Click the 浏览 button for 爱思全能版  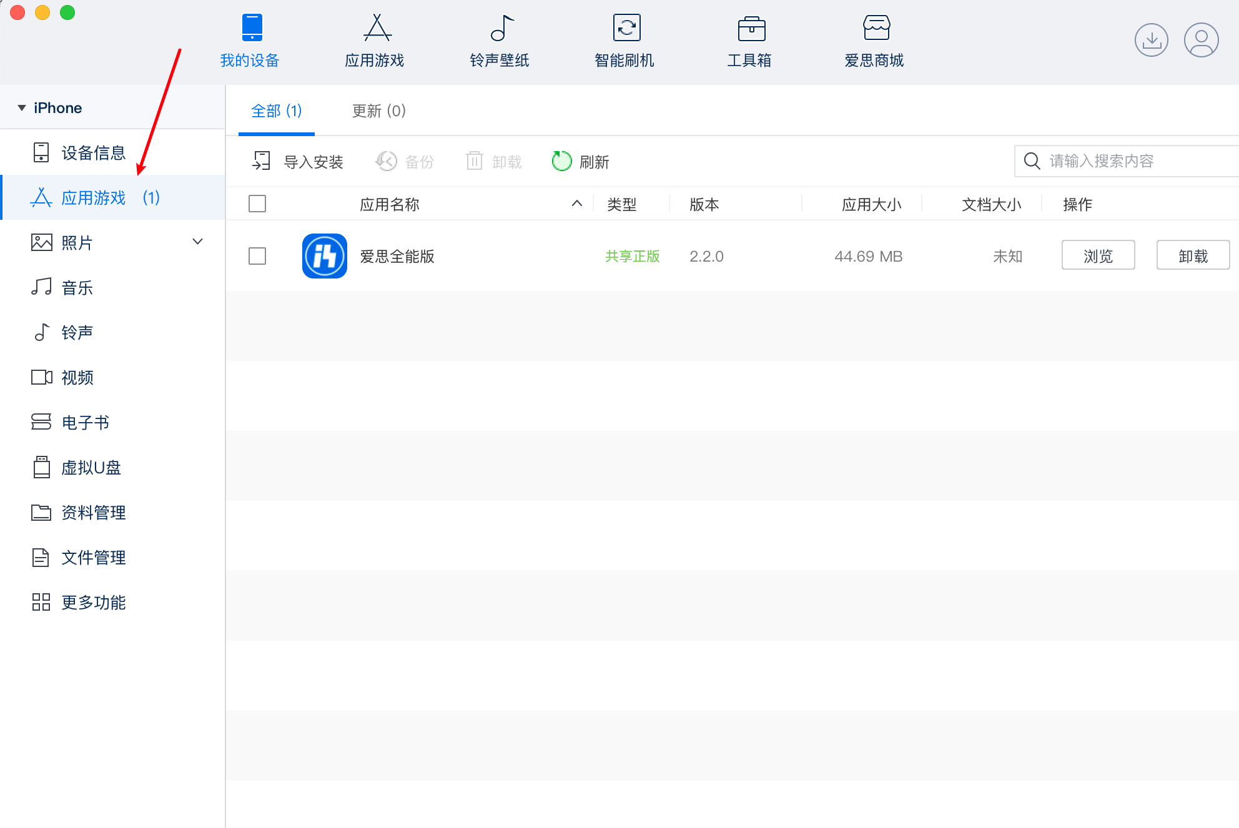pyautogui.click(x=1098, y=255)
